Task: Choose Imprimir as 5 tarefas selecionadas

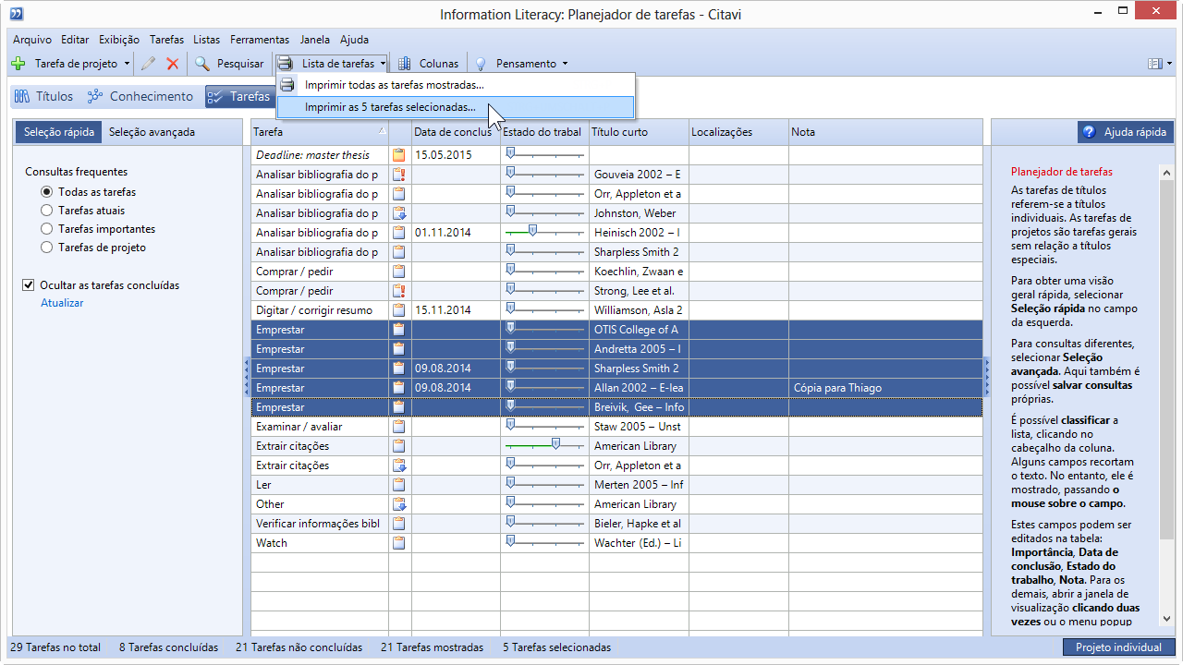Action: point(456,107)
